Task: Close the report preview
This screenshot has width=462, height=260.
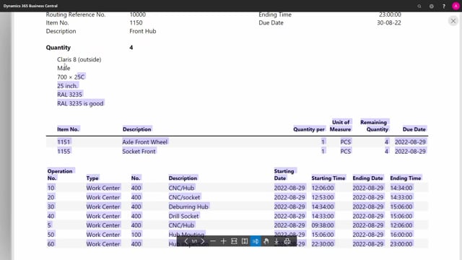Action: click(453, 21)
